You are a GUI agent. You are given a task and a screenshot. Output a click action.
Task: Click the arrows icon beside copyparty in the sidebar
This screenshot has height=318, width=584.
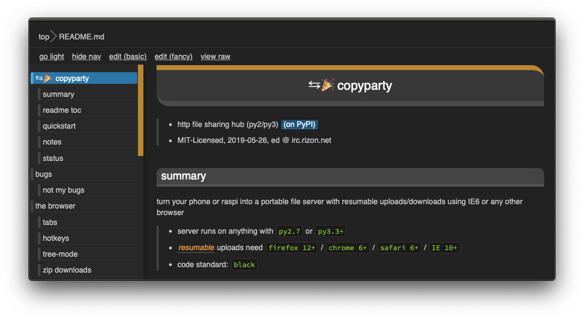coord(39,78)
